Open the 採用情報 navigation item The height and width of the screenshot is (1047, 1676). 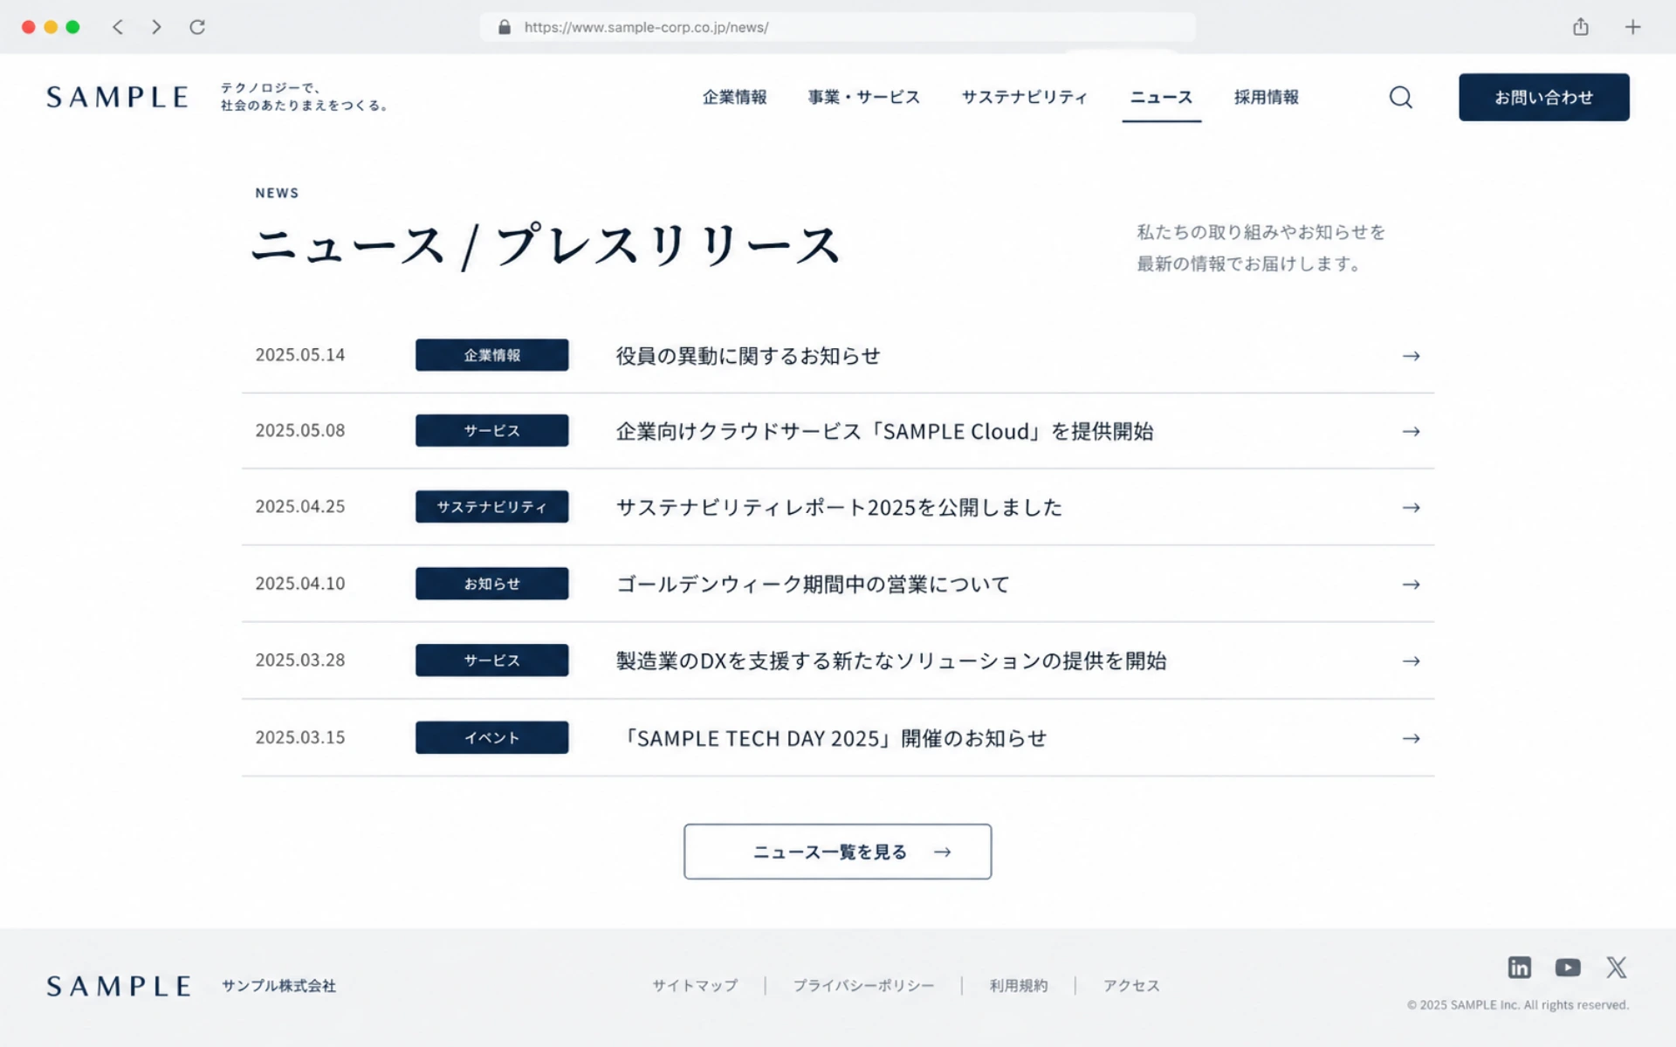[1267, 97]
